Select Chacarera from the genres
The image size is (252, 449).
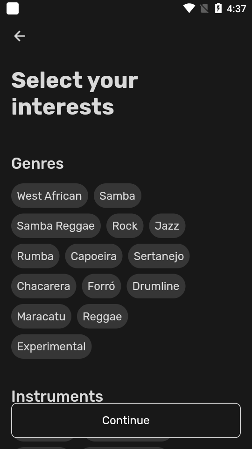click(x=44, y=286)
